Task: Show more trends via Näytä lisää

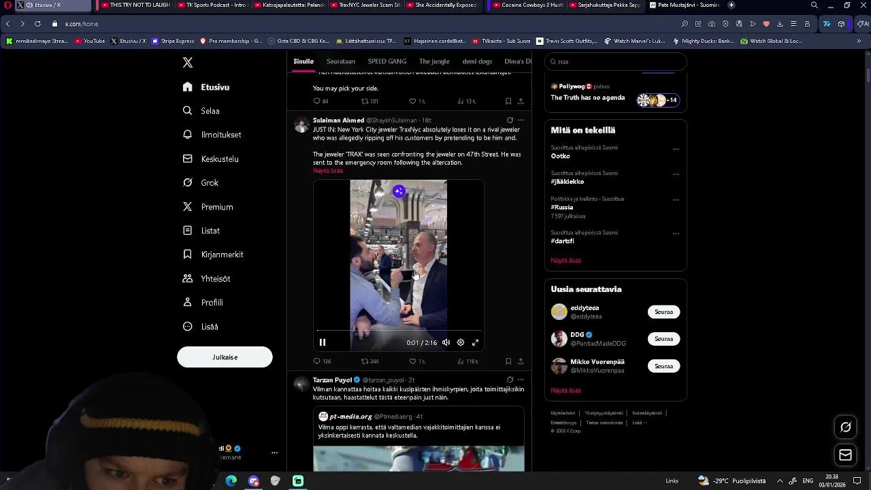Action: (x=565, y=261)
